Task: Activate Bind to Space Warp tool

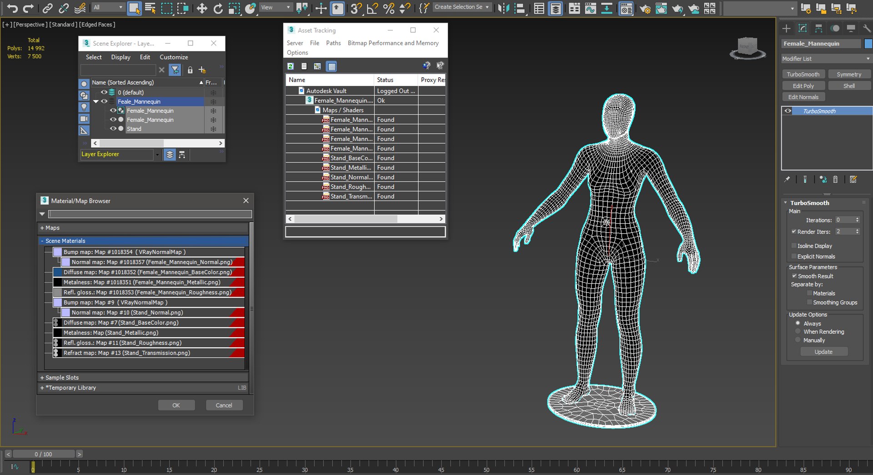Action: tap(80, 8)
